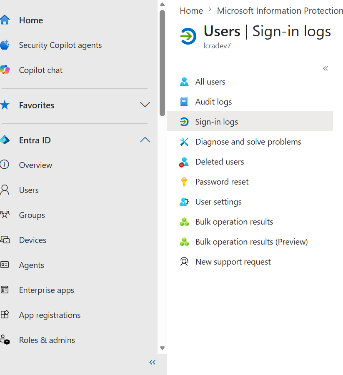Click the User settings gear icon
The width and height of the screenshot is (343, 375).
pyautogui.click(x=184, y=202)
